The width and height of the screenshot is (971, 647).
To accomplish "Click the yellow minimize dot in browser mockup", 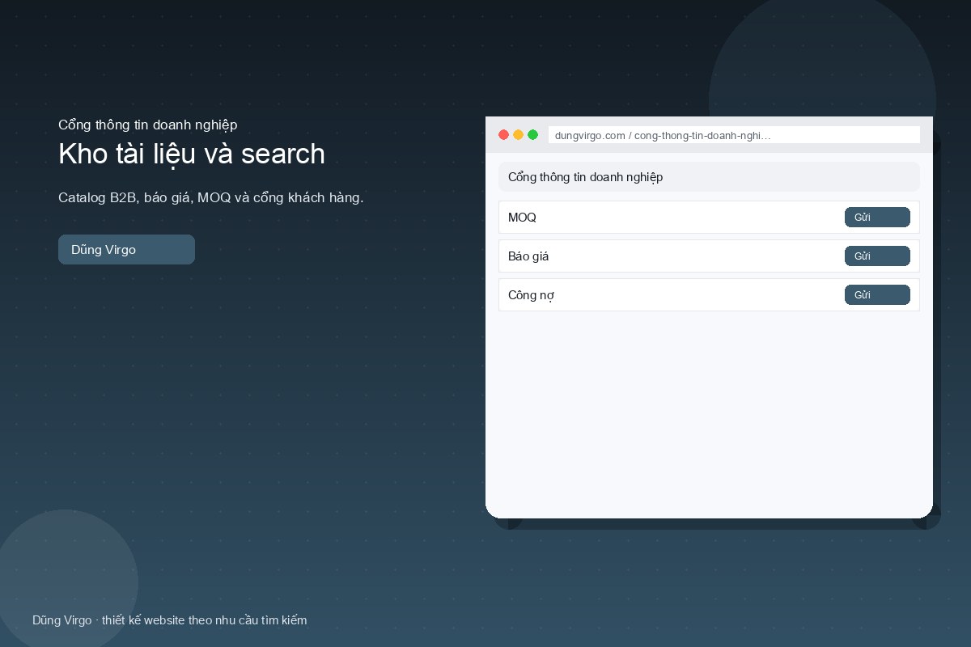I will (518, 134).
